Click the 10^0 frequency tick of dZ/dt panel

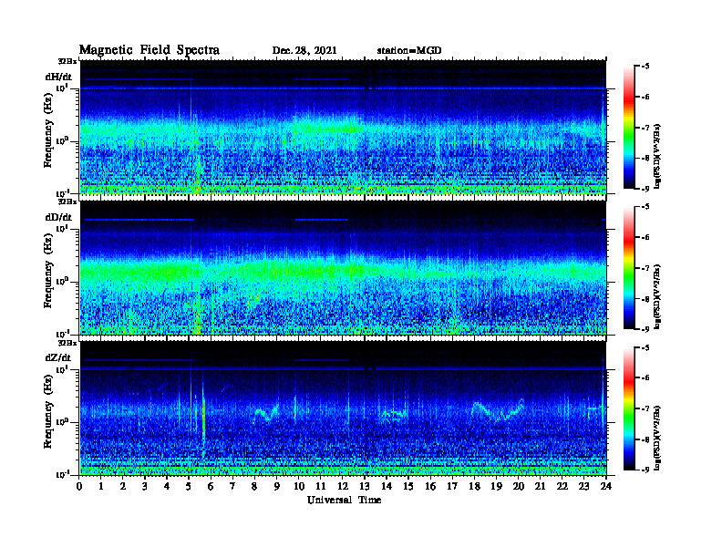coord(63,422)
